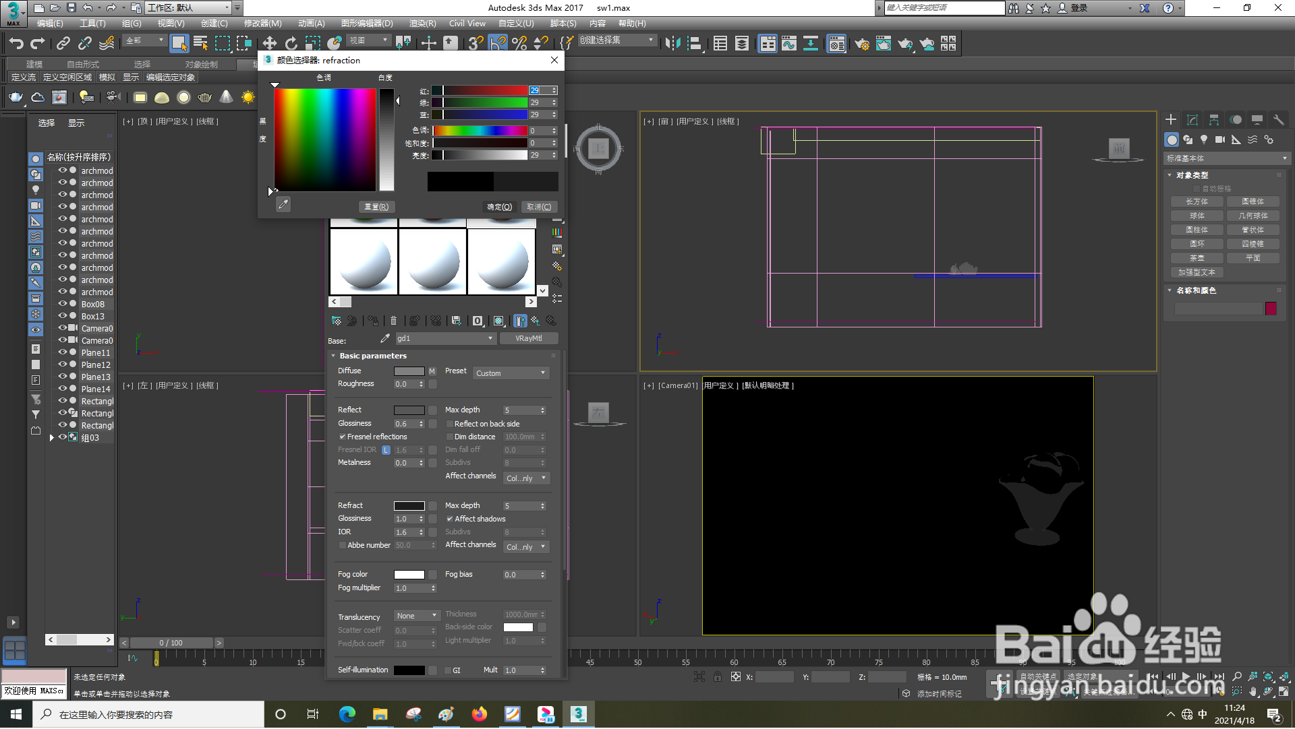Image resolution: width=1295 pixels, height=729 pixels.
Task: Enable Abbe number checkbox
Action: pyautogui.click(x=343, y=545)
